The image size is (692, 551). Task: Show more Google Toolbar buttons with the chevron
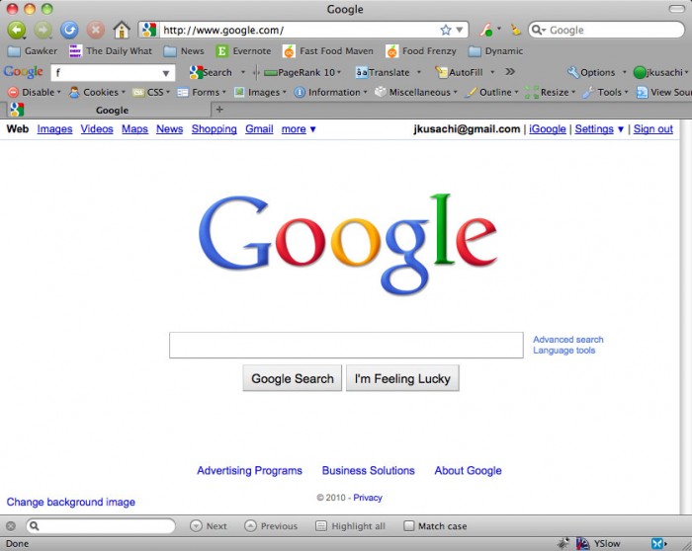point(510,71)
